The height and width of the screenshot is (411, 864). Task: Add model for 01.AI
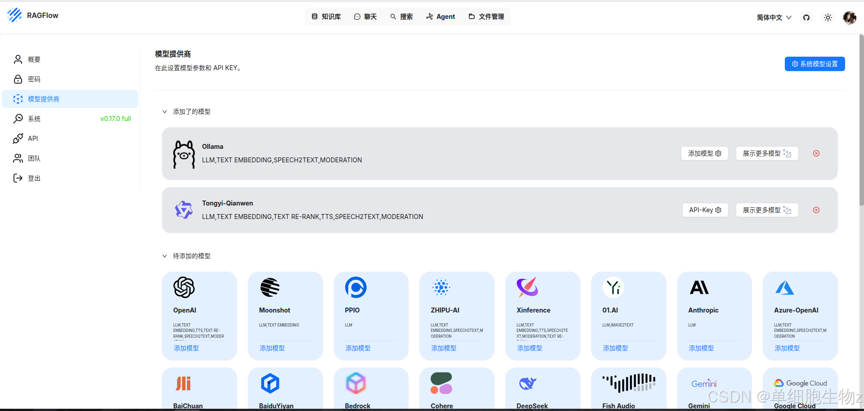pyautogui.click(x=616, y=348)
